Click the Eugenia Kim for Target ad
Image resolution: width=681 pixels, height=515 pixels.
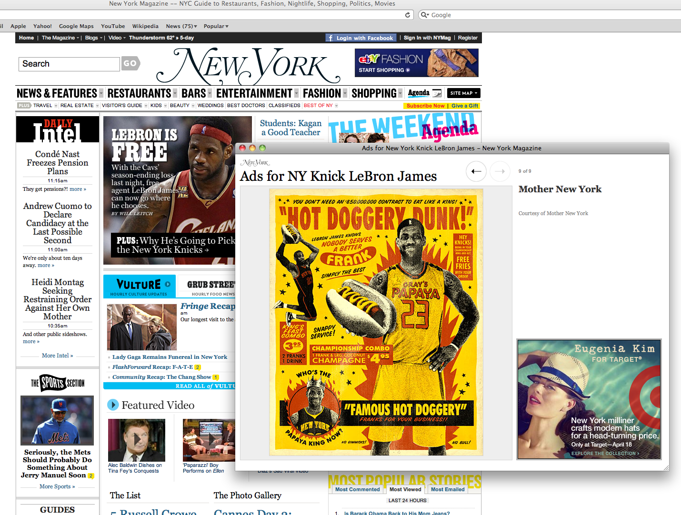(589, 399)
